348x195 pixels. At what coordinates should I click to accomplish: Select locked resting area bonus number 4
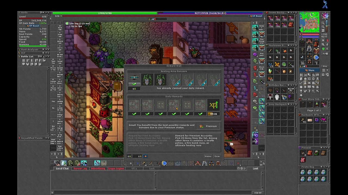pos(174,80)
